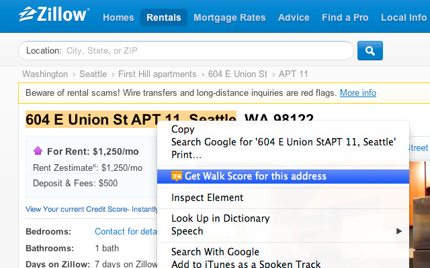Image resolution: width=430 pixels, height=268 pixels.
Task: Click the Bathrooms: label
Action: coord(50,249)
